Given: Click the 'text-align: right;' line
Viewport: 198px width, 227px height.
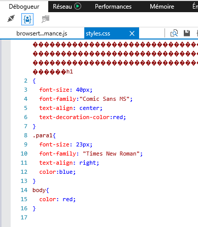Looking at the screenshot, I should pos(69,163).
